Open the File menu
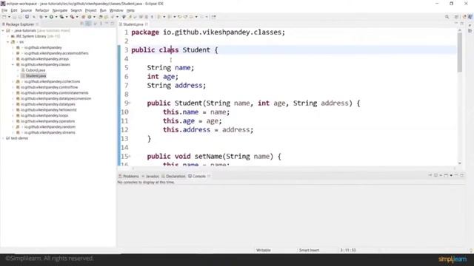 pos(4,10)
